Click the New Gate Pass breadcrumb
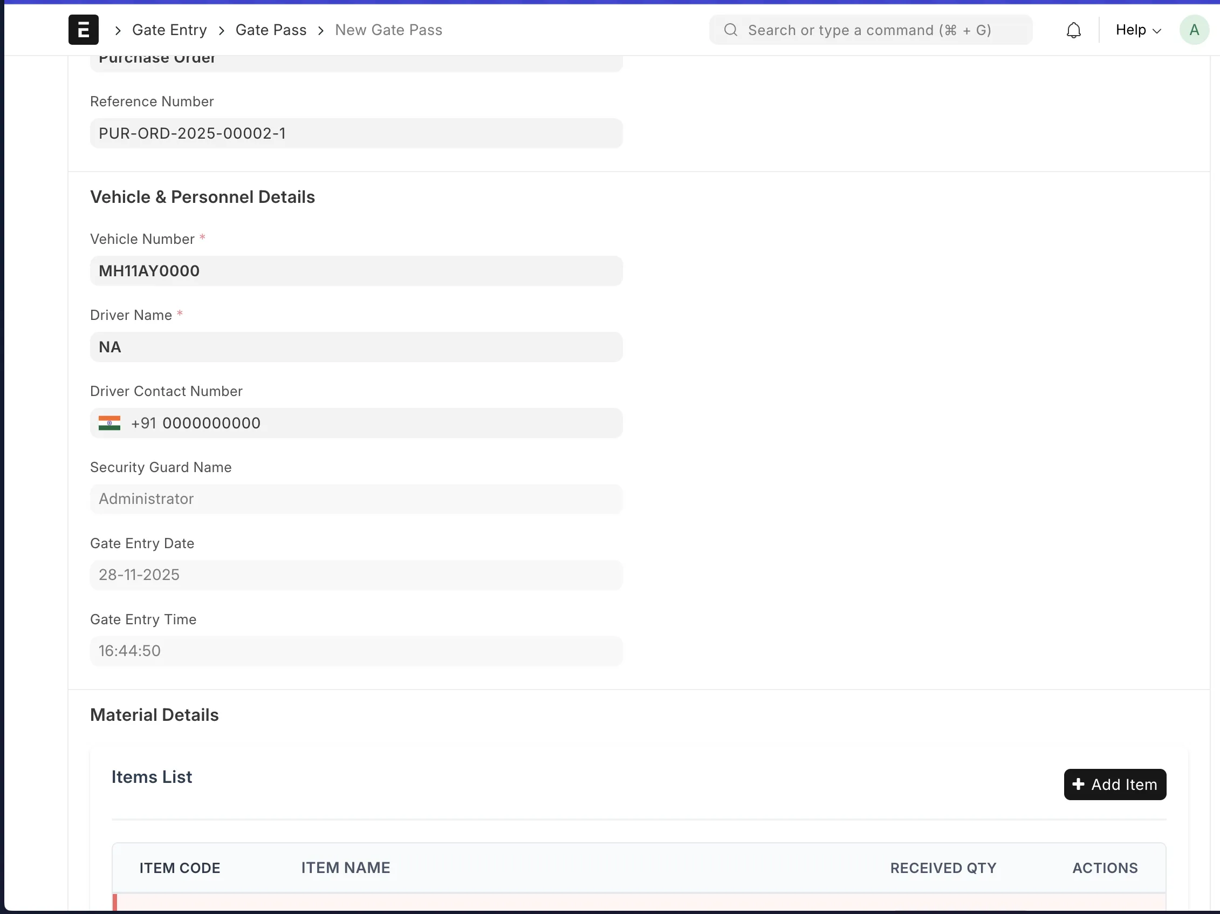1220x914 pixels. coord(388,30)
